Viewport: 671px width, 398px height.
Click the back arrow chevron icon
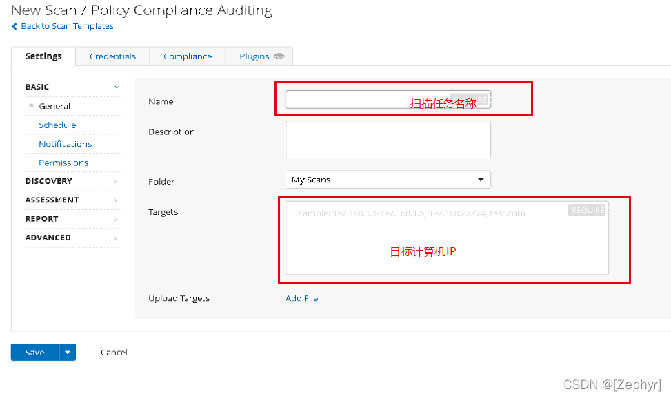click(14, 26)
